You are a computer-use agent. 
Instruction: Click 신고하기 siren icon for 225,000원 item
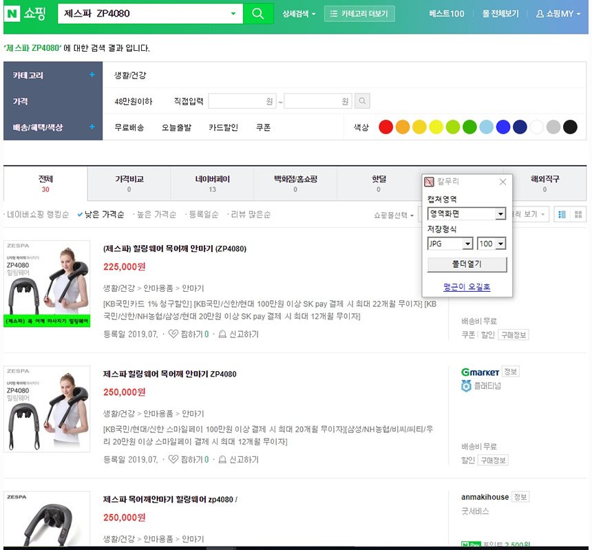pos(222,334)
